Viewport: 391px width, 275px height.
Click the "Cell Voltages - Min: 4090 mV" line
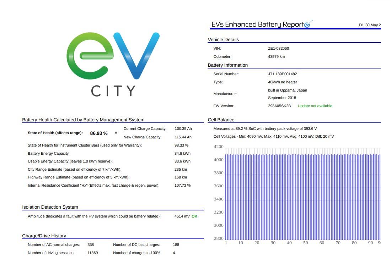point(274,136)
